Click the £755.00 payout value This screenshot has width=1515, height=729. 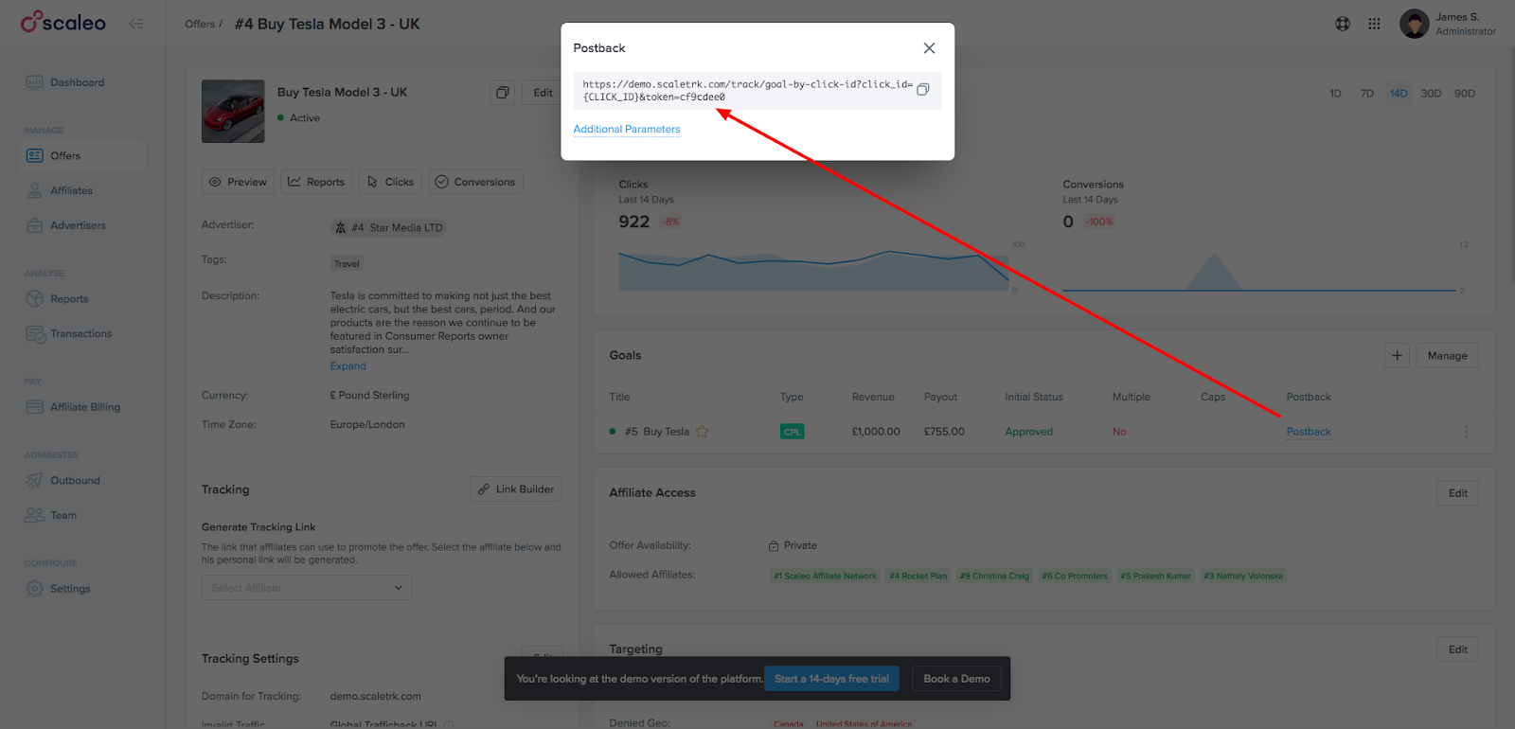pos(944,432)
